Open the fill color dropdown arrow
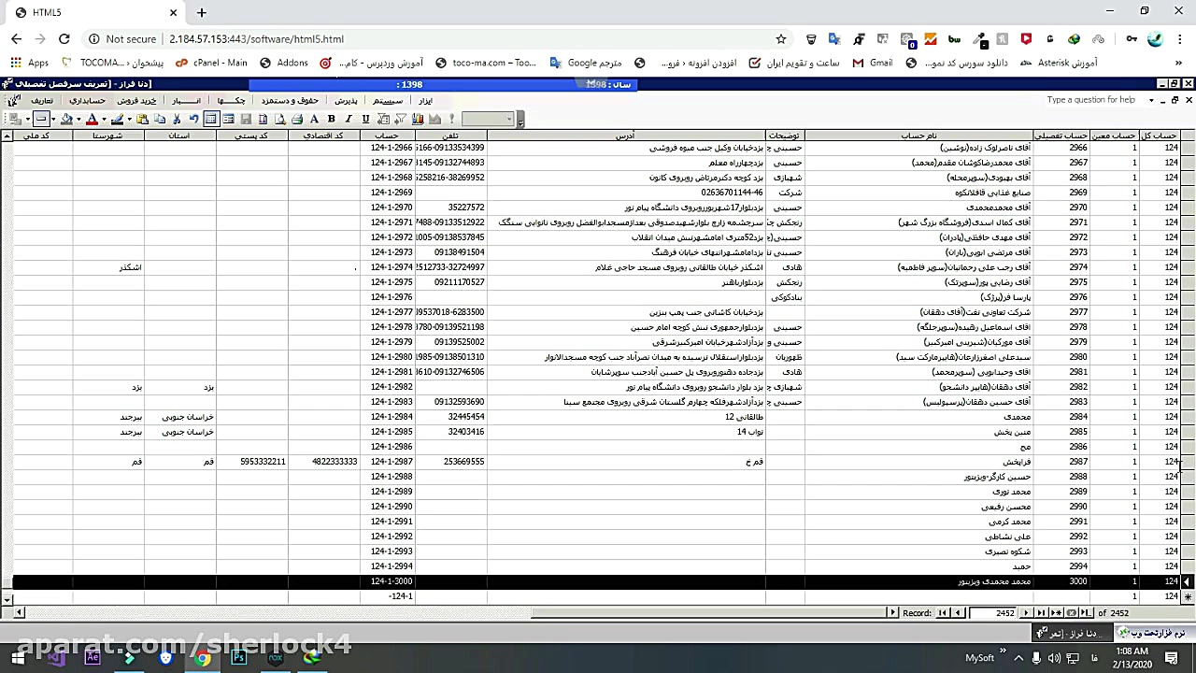The width and height of the screenshot is (1196, 673). pos(77,120)
